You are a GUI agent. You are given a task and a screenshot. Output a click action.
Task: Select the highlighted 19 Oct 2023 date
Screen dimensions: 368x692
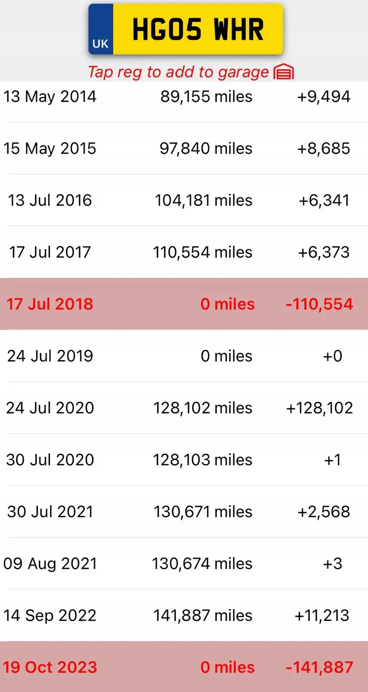click(x=50, y=667)
